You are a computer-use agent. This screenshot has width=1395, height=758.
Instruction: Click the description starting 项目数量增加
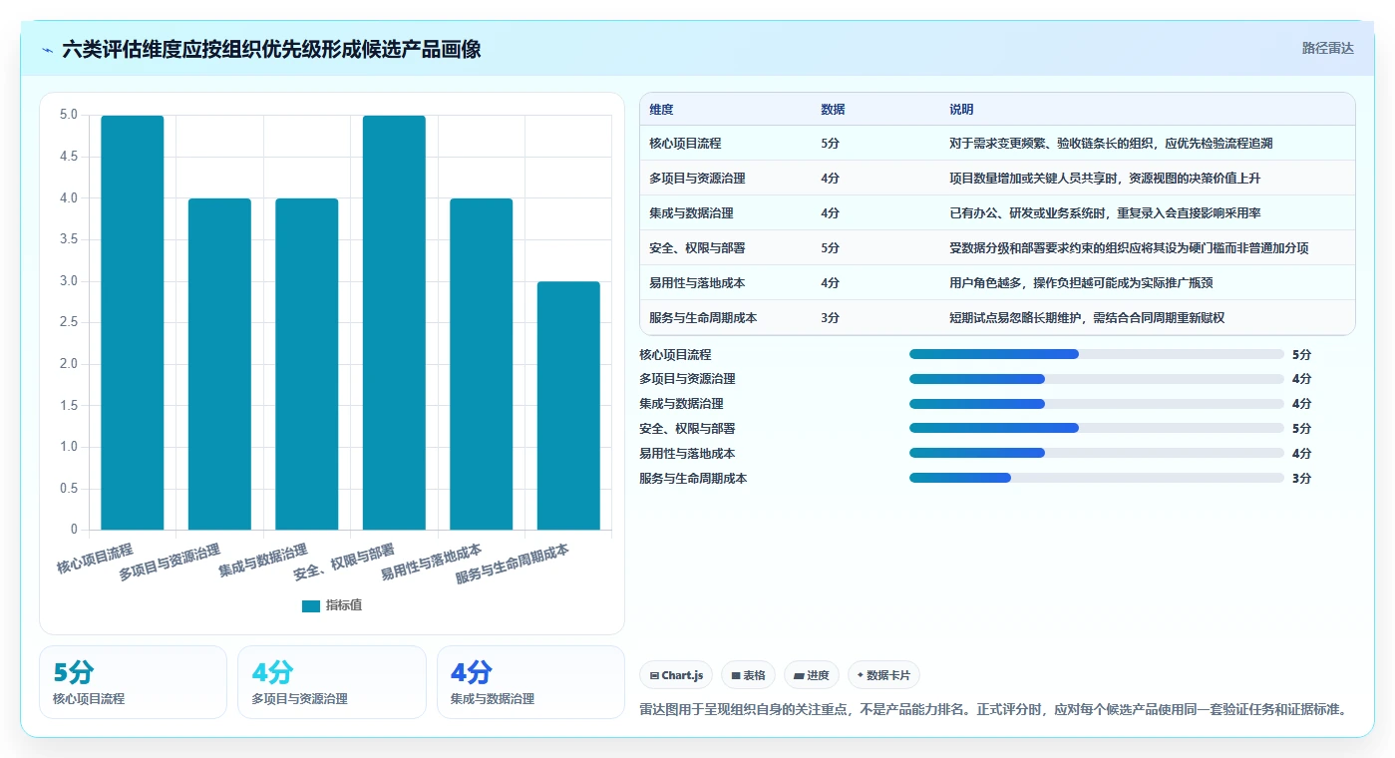(x=1105, y=179)
